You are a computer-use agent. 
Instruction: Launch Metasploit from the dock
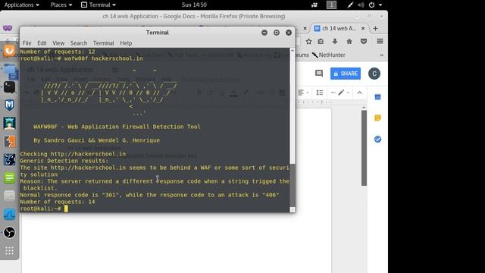coord(9,105)
